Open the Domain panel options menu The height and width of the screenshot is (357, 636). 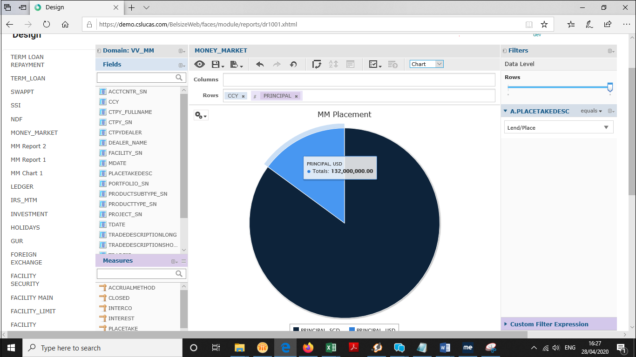tap(182, 51)
